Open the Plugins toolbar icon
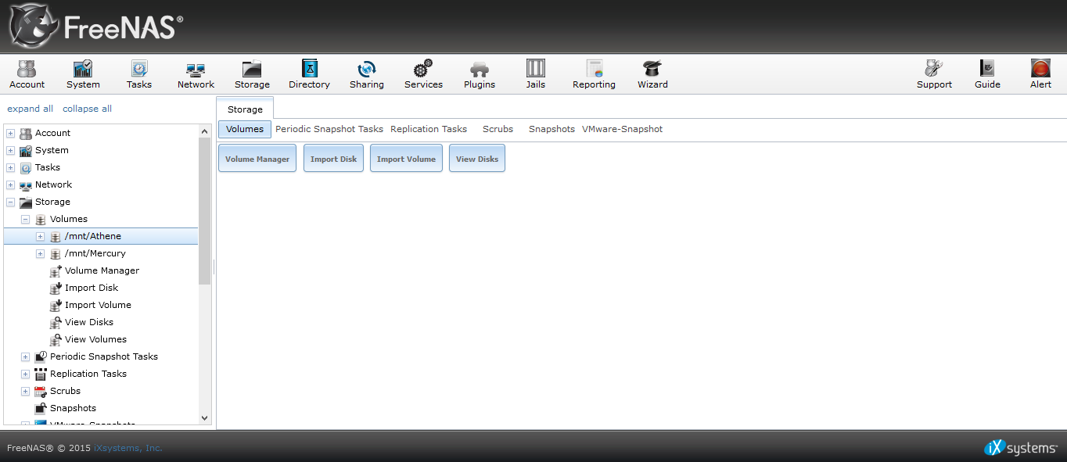Viewport: 1067px width, 462px height. (x=480, y=73)
